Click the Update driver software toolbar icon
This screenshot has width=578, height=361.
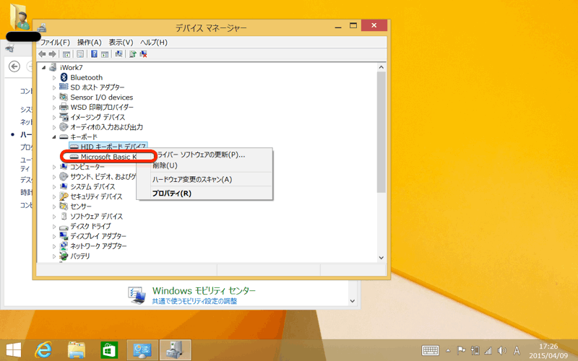[x=132, y=53]
